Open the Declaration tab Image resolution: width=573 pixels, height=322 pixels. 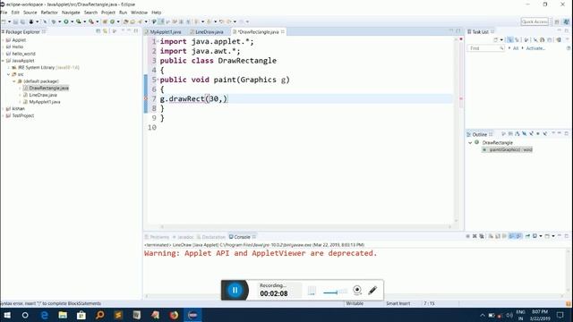(x=211, y=237)
